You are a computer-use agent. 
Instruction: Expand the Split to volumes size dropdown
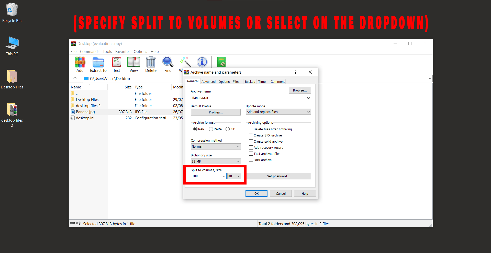pyautogui.click(x=224, y=176)
